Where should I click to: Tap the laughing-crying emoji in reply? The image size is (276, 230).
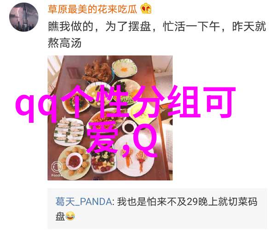coord(70,216)
